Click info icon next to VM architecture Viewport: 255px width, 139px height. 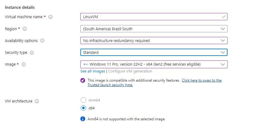click(37, 101)
